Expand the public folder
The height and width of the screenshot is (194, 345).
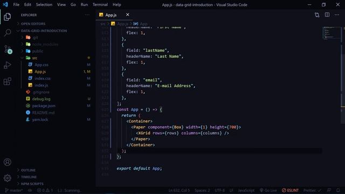[38, 51]
